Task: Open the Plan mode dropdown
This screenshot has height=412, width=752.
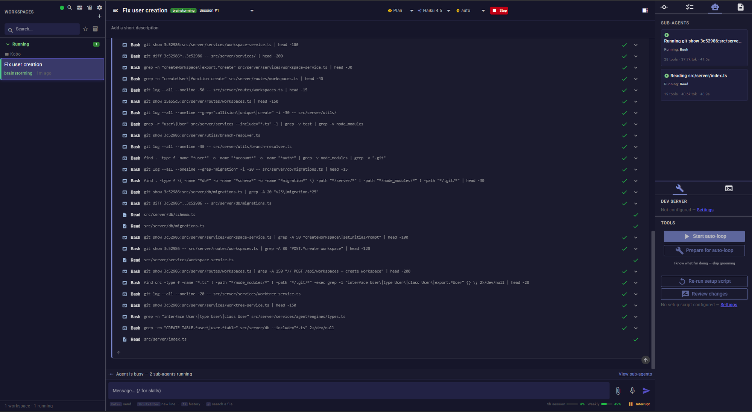Action: click(401, 11)
